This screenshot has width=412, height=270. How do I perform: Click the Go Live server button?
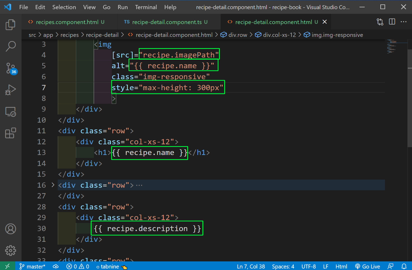coord(368,266)
